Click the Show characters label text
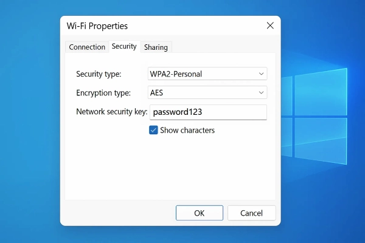Screen dimensions: 365x243 point(187,130)
